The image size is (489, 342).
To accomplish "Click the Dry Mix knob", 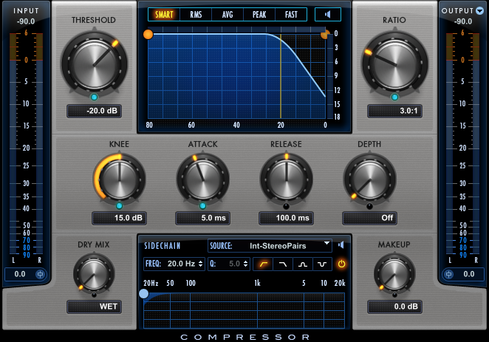I will (x=95, y=274).
